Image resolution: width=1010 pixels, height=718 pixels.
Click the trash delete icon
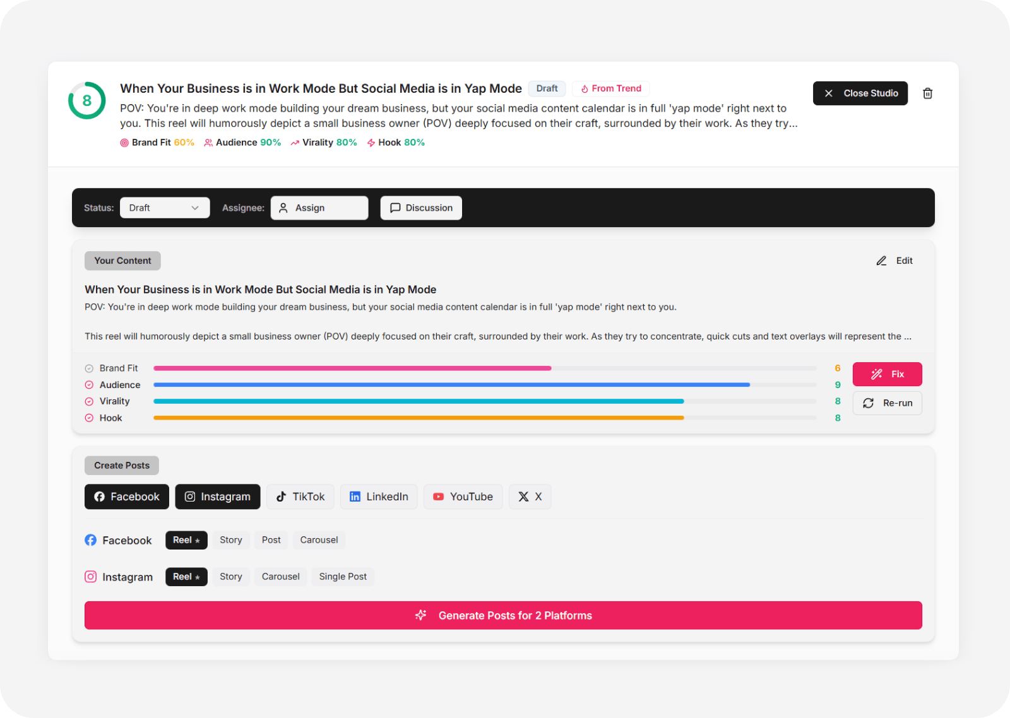point(927,93)
